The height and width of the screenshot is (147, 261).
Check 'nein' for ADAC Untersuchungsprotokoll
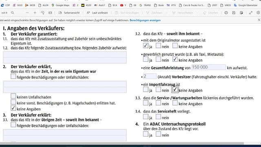[158, 134]
